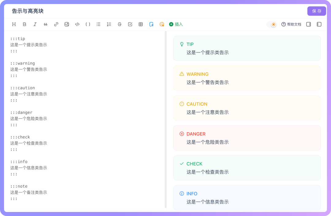
Task: Click the 保存 save button
Action: click(x=316, y=11)
